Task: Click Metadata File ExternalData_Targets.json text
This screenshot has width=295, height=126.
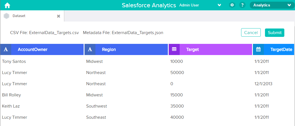Action: click(x=123, y=33)
